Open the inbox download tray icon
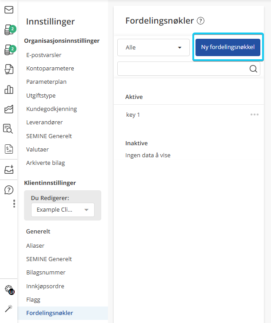This screenshot has width=271, height=323. (x=9, y=169)
